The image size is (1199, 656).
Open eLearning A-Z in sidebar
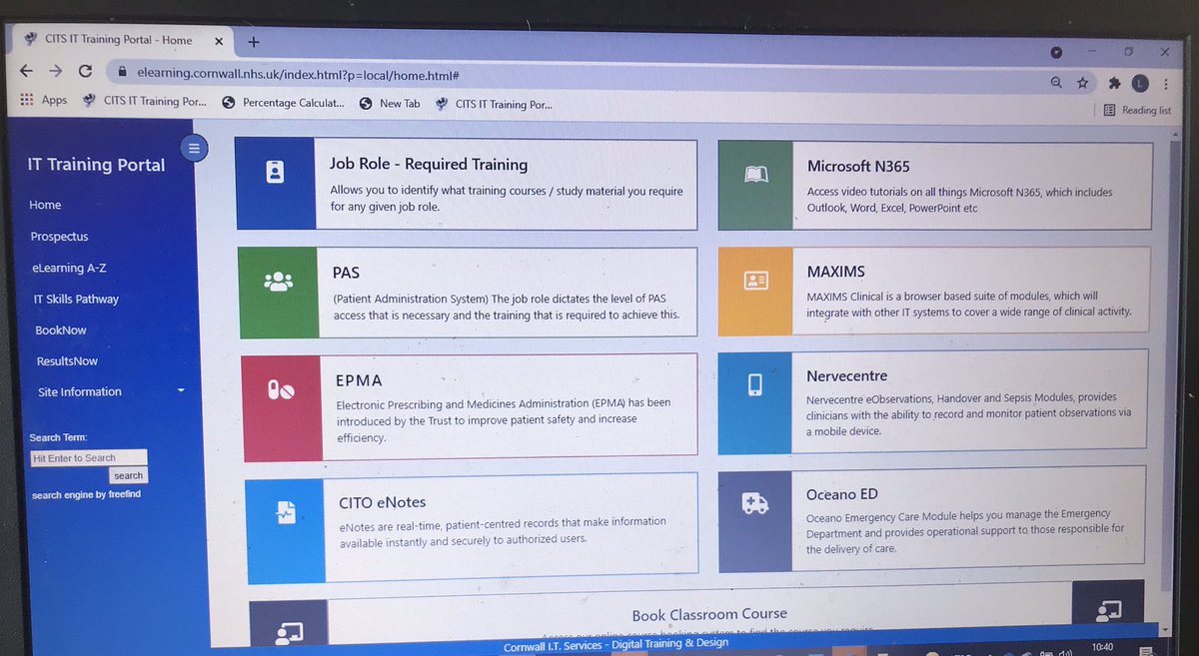click(68, 268)
